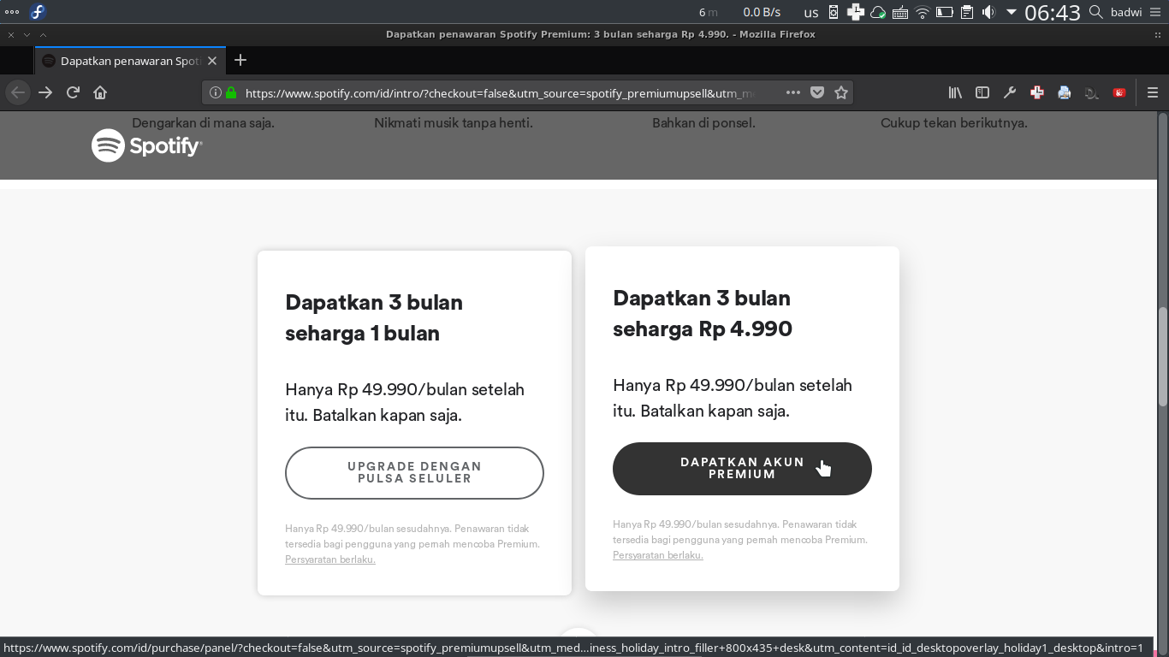Click the cloud sync tray icon

[x=877, y=12]
